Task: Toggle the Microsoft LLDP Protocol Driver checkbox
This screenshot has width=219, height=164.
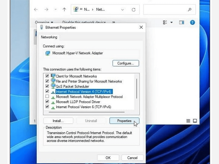Action: pyautogui.click(x=47, y=102)
